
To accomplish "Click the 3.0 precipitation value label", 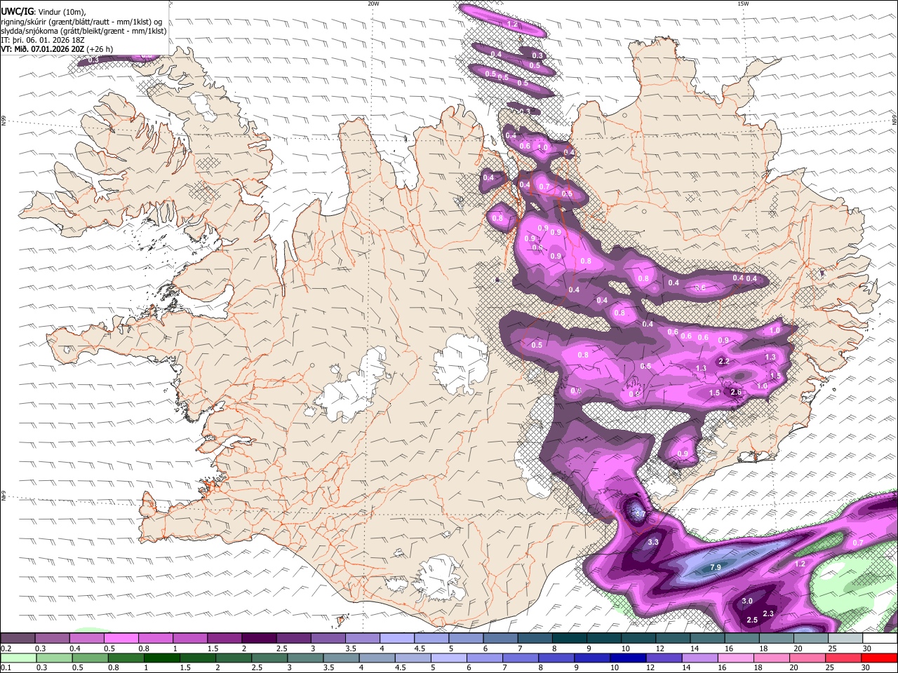I will point(747,601).
